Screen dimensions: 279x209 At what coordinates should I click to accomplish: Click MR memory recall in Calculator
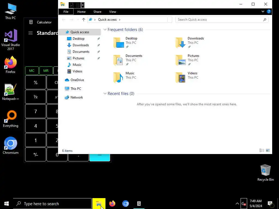[x=46, y=70]
